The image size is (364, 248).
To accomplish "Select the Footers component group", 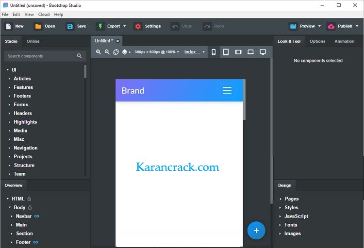I will tap(22, 96).
